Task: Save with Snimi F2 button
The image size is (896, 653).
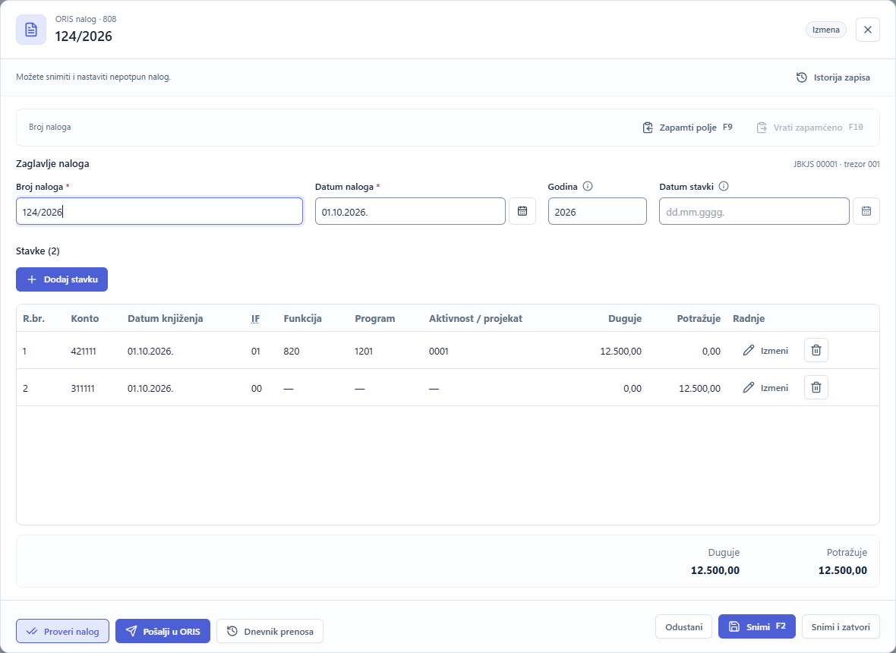Action: [757, 626]
